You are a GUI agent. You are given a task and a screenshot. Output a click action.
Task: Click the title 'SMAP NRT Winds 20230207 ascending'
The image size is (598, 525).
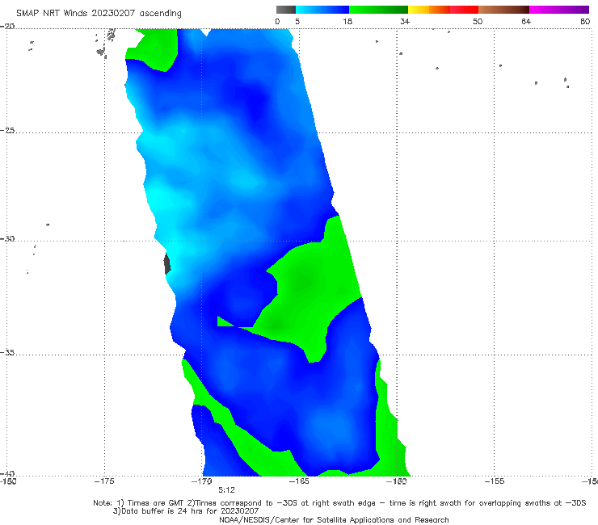pos(99,14)
